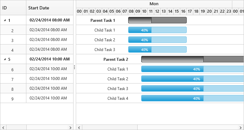Select the Child Task 1 taskbar under Parent 1
The image size is (244, 130).
tap(157, 30)
